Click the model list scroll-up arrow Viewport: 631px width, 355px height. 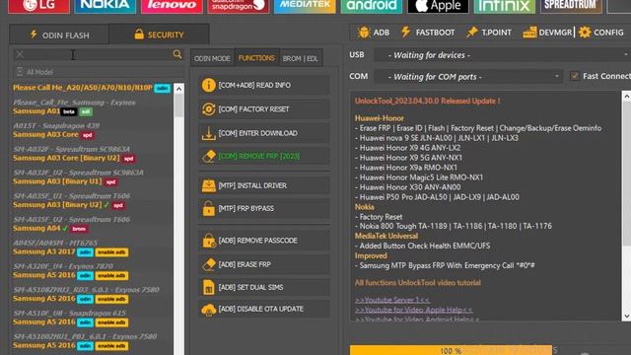178,89
